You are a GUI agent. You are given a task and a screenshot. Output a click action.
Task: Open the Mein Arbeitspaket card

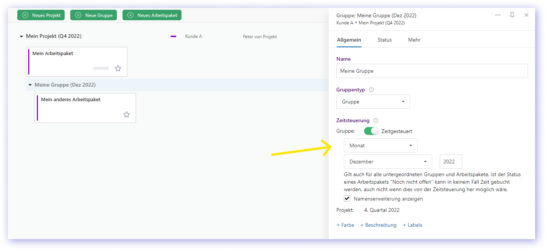77,62
